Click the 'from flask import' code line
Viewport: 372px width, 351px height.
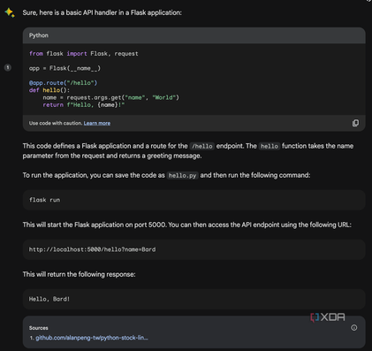coord(84,54)
